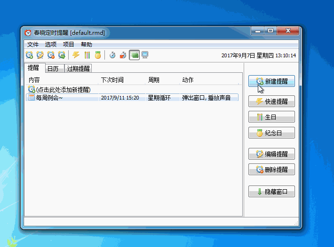Click the 弹出窗口, 播放声音 action cell
The image size is (334, 247).
206,98
